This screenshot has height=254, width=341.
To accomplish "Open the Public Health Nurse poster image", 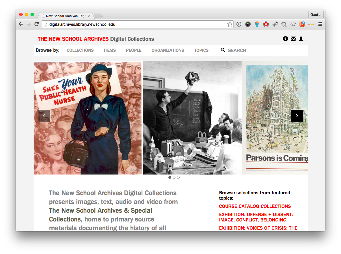I will (88, 118).
